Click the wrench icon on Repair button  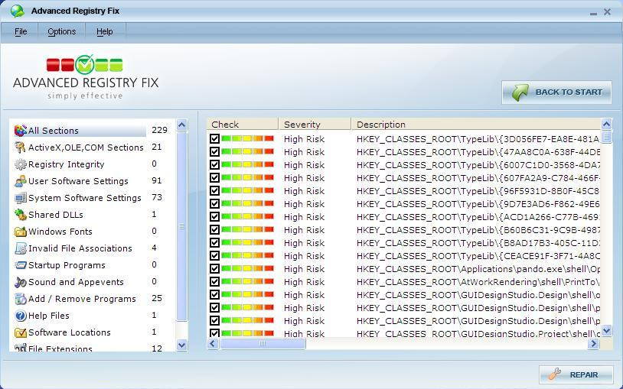tap(555, 374)
